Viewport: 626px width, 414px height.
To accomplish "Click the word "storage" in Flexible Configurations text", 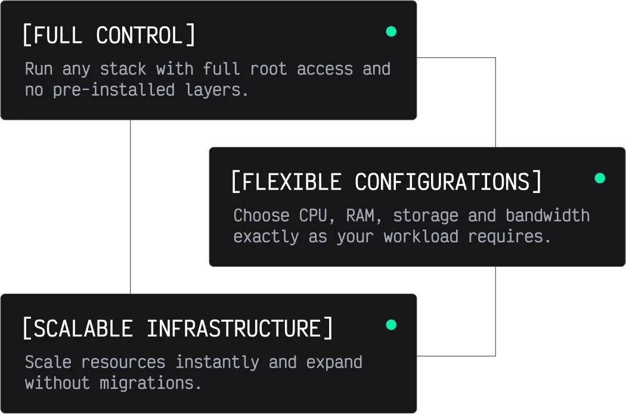I will pyautogui.click(x=426, y=216).
